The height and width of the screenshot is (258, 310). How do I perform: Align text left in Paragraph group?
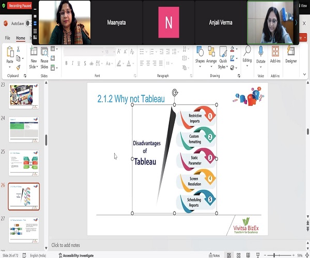[x=142, y=63]
